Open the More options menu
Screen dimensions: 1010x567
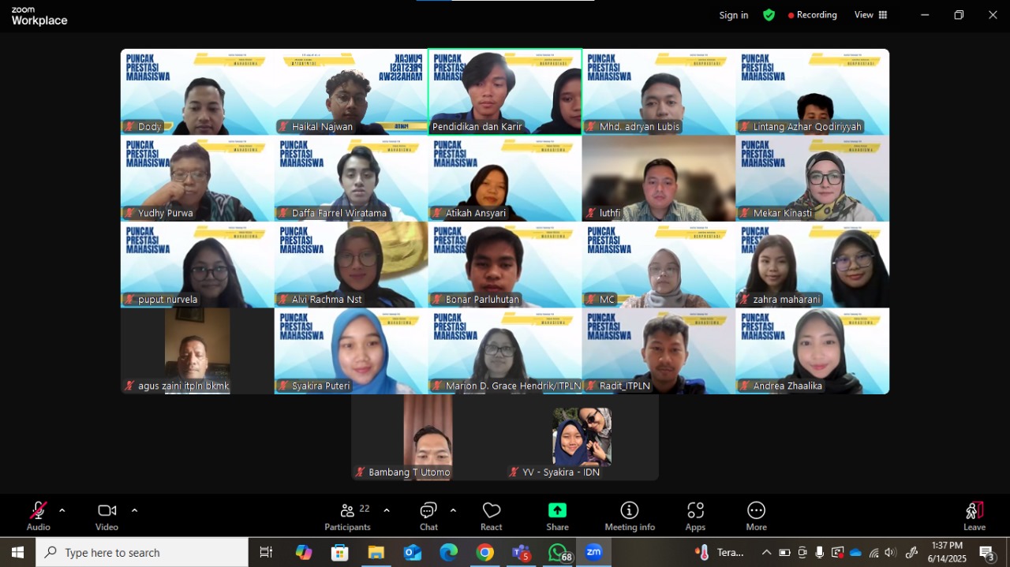pyautogui.click(x=756, y=516)
